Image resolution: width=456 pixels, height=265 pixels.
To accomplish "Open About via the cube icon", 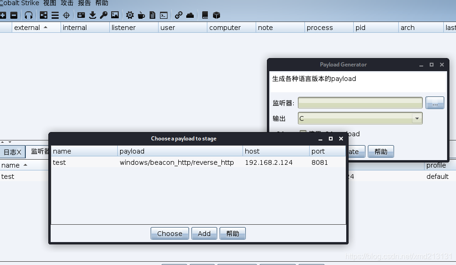I will [216, 15].
